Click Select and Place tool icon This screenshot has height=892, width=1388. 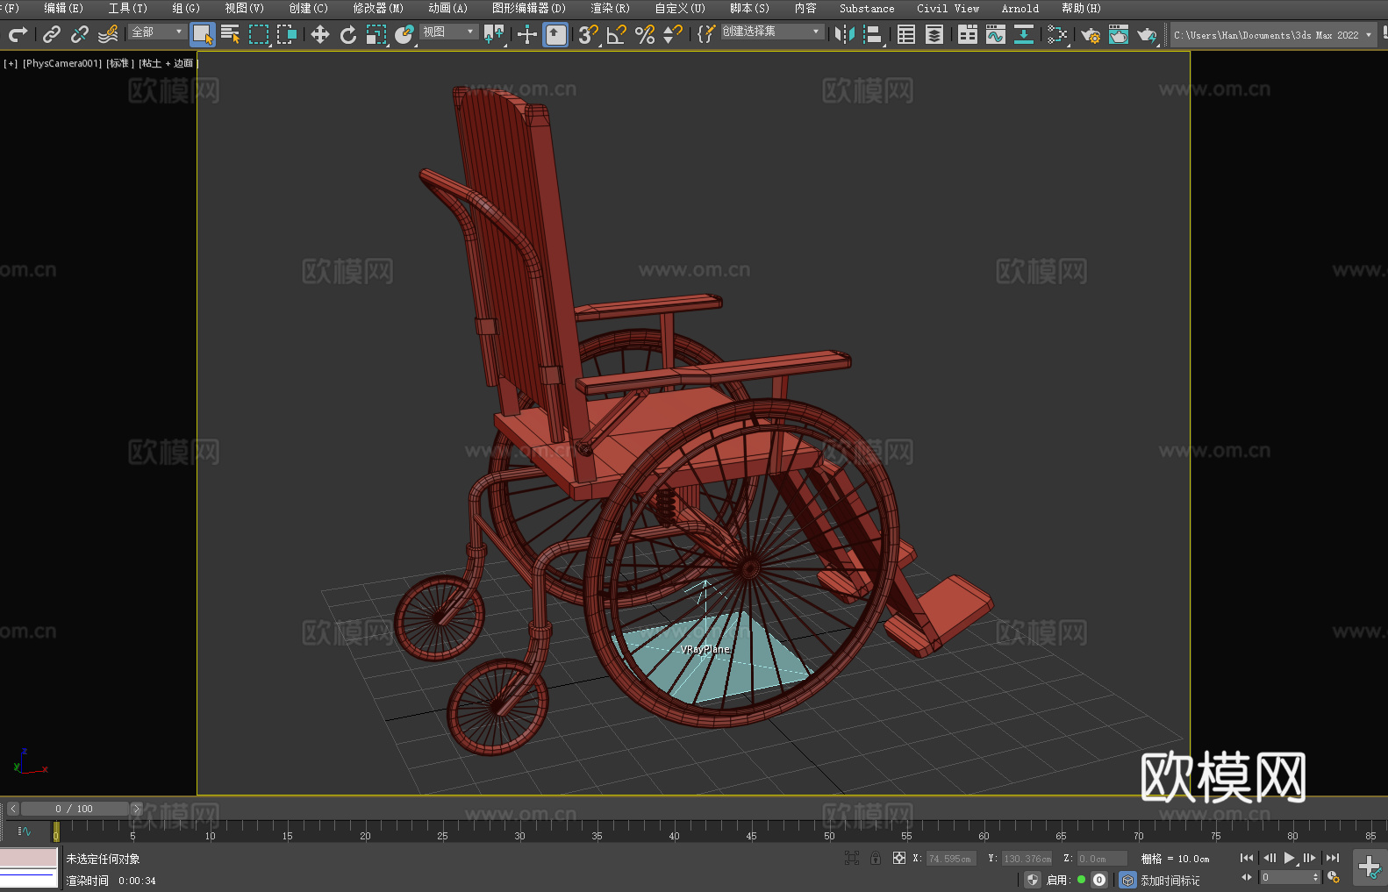point(404,34)
